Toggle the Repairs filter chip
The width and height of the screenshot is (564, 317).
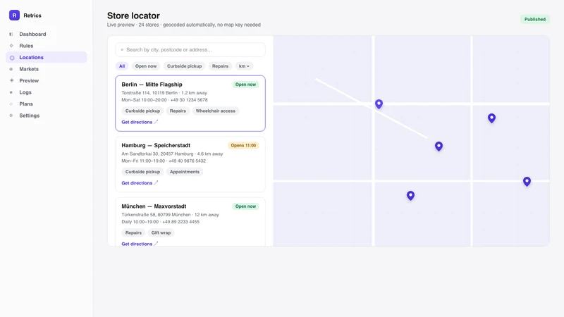click(220, 66)
